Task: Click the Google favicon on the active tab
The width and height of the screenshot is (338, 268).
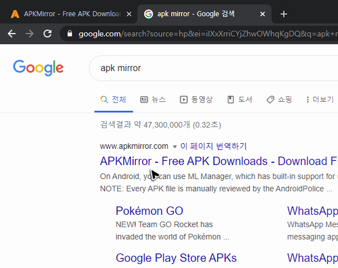Action: tap(148, 14)
